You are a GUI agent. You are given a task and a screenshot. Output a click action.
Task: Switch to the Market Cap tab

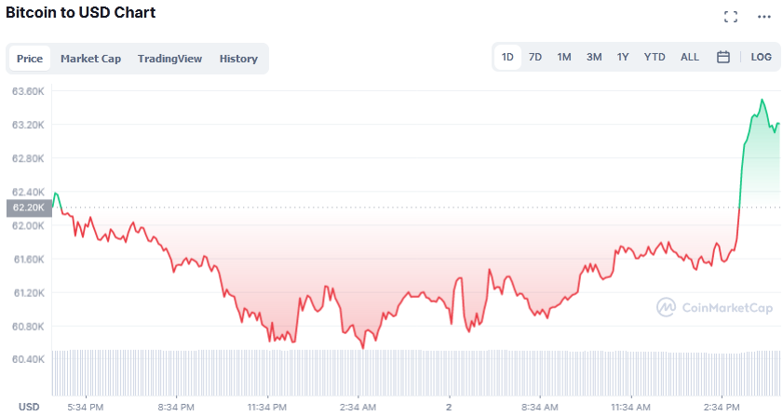tap(90, 59)
